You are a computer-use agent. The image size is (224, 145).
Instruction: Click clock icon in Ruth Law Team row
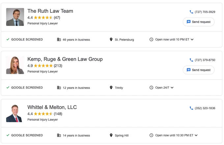coord(151,39)
